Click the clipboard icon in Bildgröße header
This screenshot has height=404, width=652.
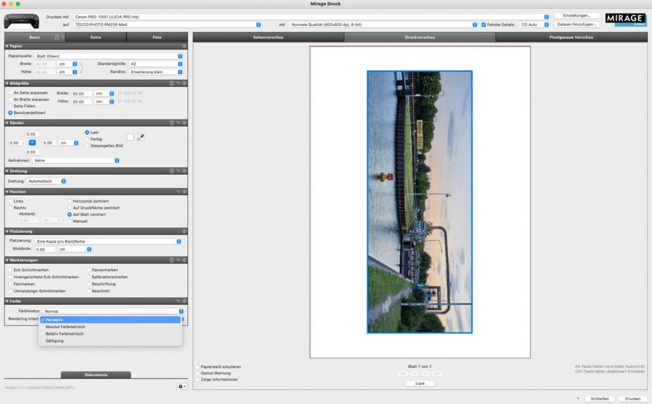(x=171, y=83)
